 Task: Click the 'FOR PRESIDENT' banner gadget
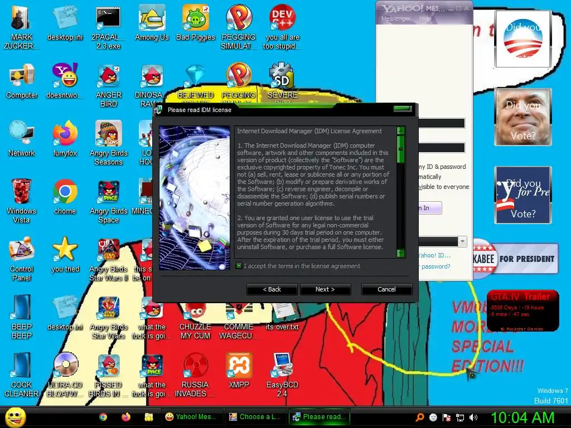(516, 259)
